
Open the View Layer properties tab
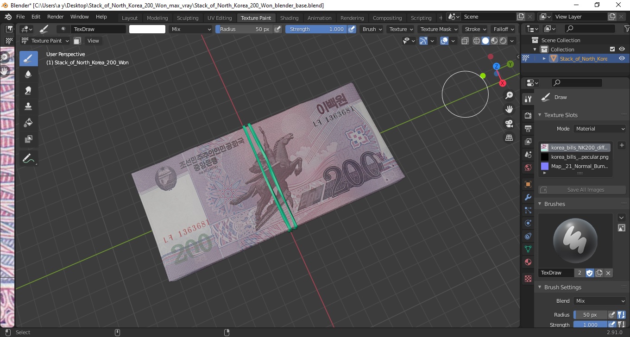click(x=528, y=142)
